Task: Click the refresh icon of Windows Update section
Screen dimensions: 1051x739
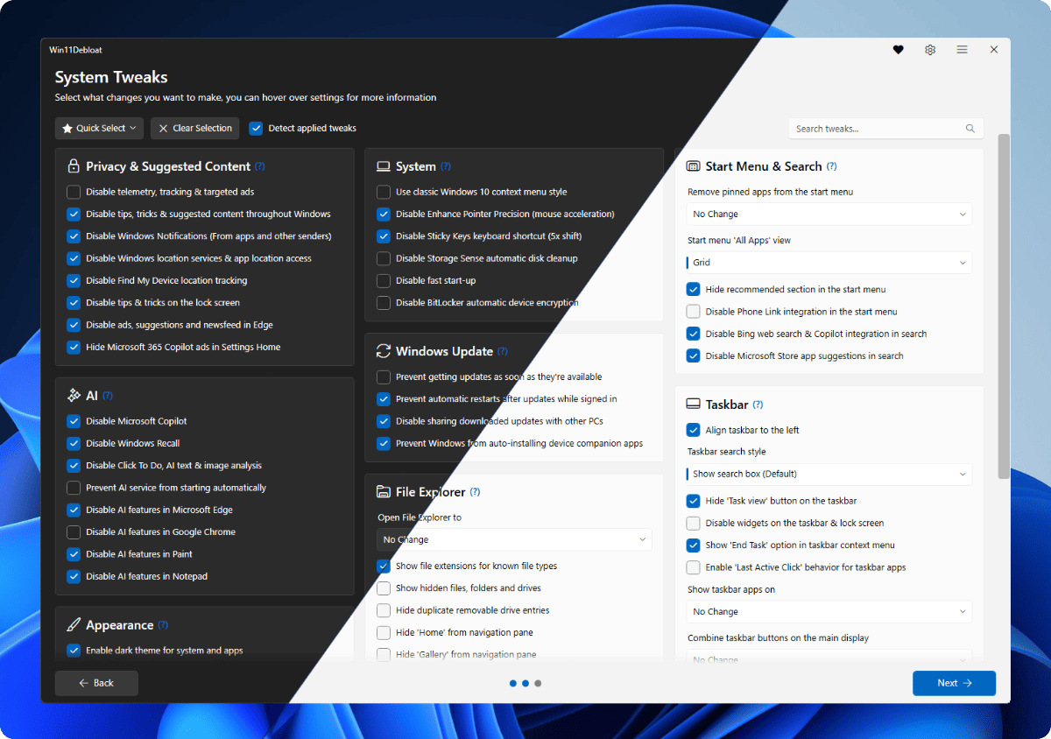Action: point(383,351)
